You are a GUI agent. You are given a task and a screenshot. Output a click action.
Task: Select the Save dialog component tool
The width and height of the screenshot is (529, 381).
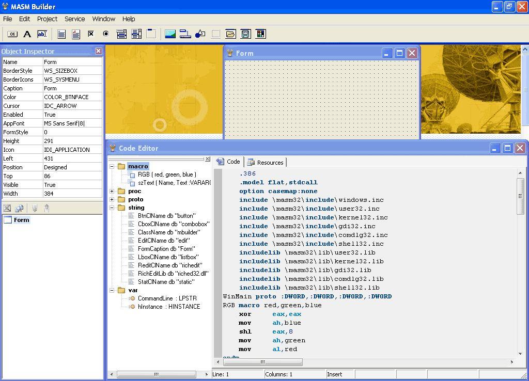[x=245, y=34]
